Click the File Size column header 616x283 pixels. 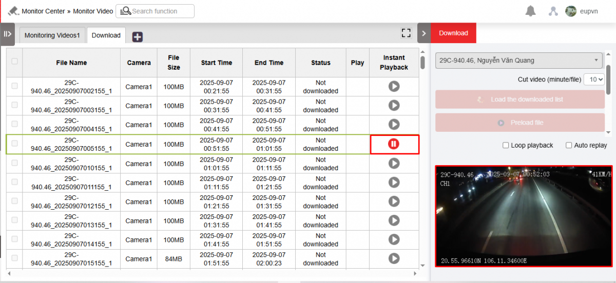click(x=174, y=63)
